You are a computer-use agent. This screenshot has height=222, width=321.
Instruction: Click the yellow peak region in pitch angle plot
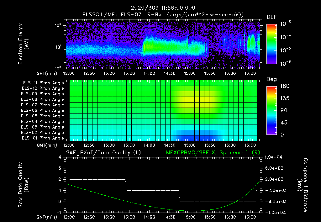pos(197,100)
